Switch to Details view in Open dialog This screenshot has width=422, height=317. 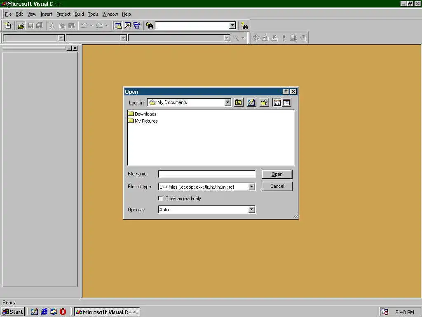point(287,102)
